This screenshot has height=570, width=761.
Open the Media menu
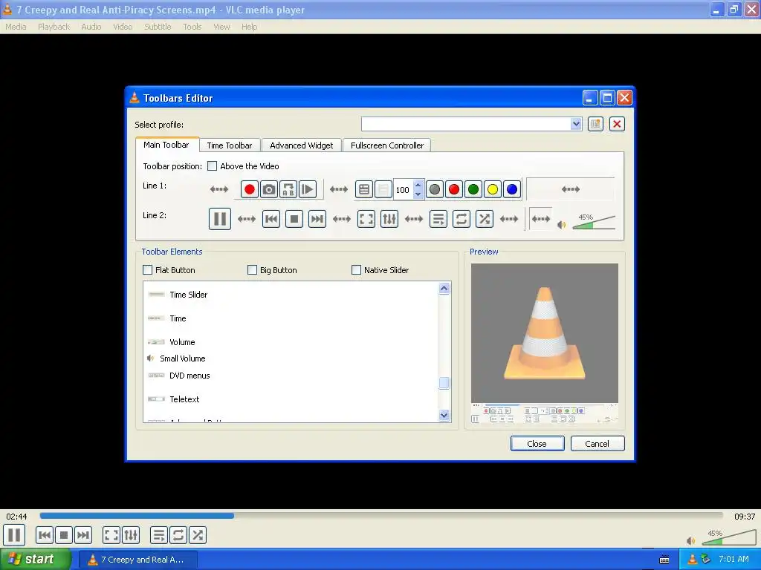(x=16, y=27)
